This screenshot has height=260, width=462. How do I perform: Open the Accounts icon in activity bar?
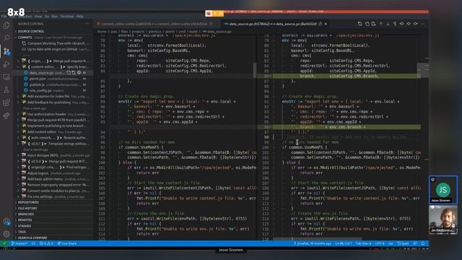(x=6, y=221)
